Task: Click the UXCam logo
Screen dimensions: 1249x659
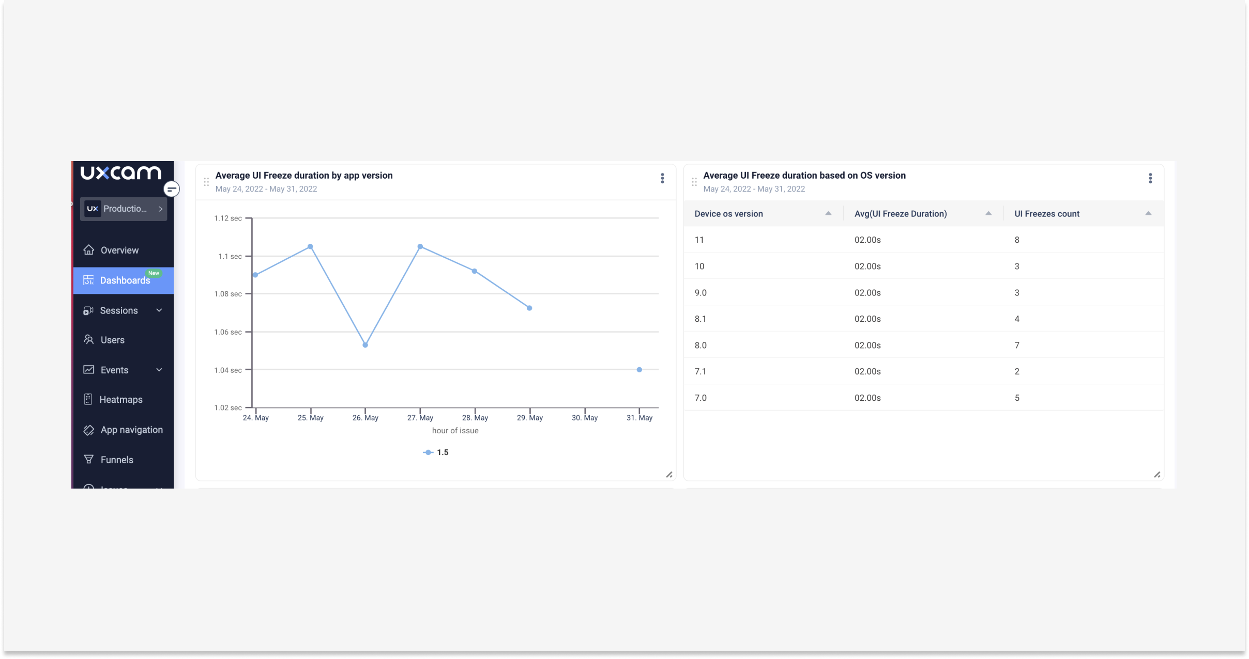Action: tap(121, 173)
